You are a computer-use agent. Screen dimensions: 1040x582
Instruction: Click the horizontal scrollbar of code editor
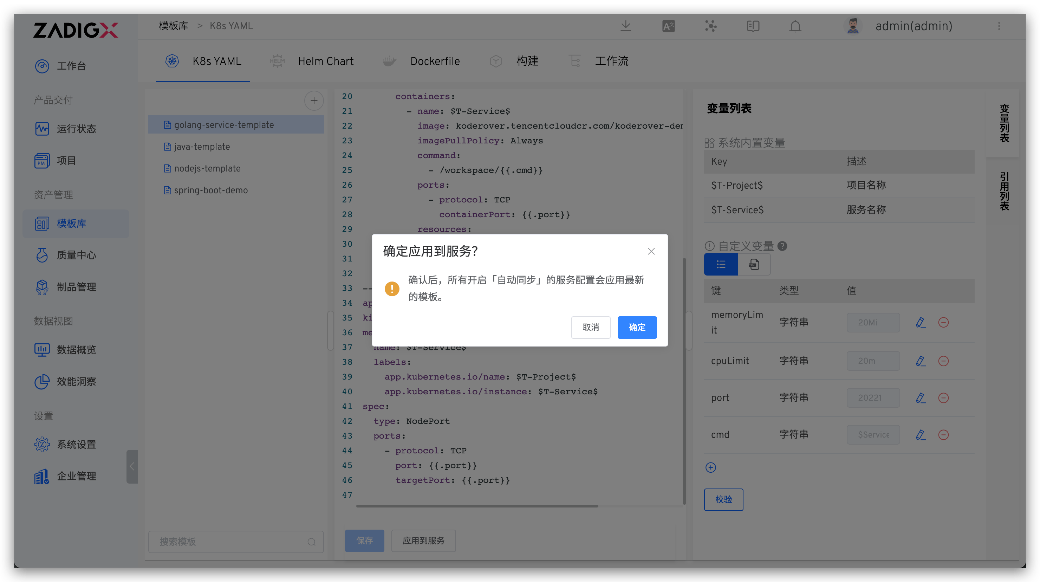[x=476, y=506]
